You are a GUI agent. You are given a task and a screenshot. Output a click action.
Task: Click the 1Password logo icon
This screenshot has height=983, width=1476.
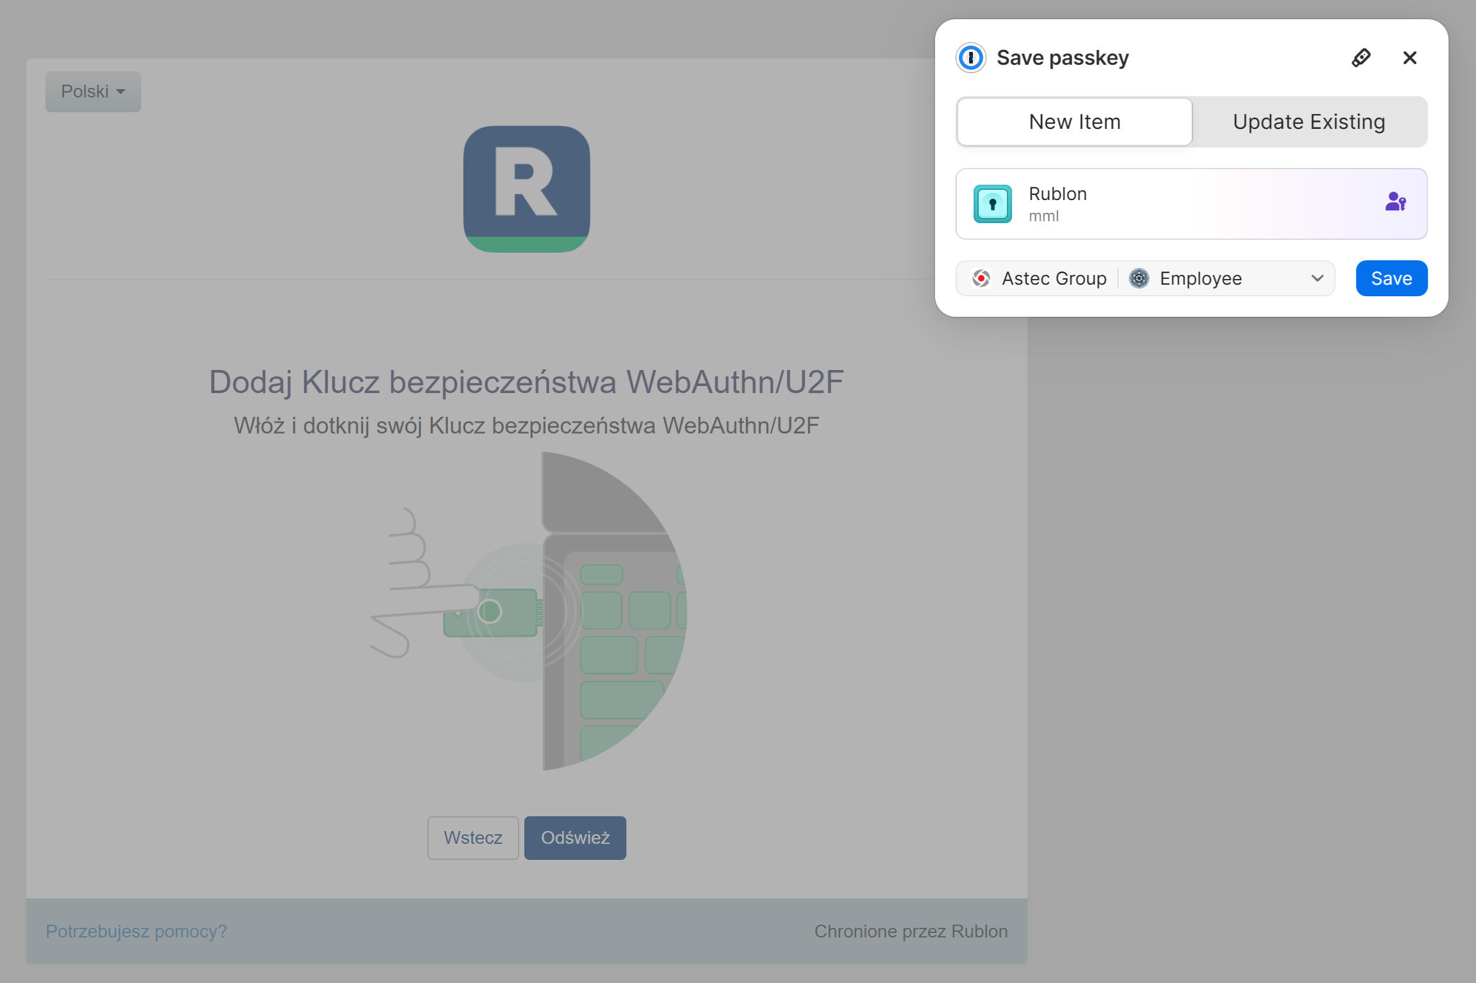tap(971, 58)
